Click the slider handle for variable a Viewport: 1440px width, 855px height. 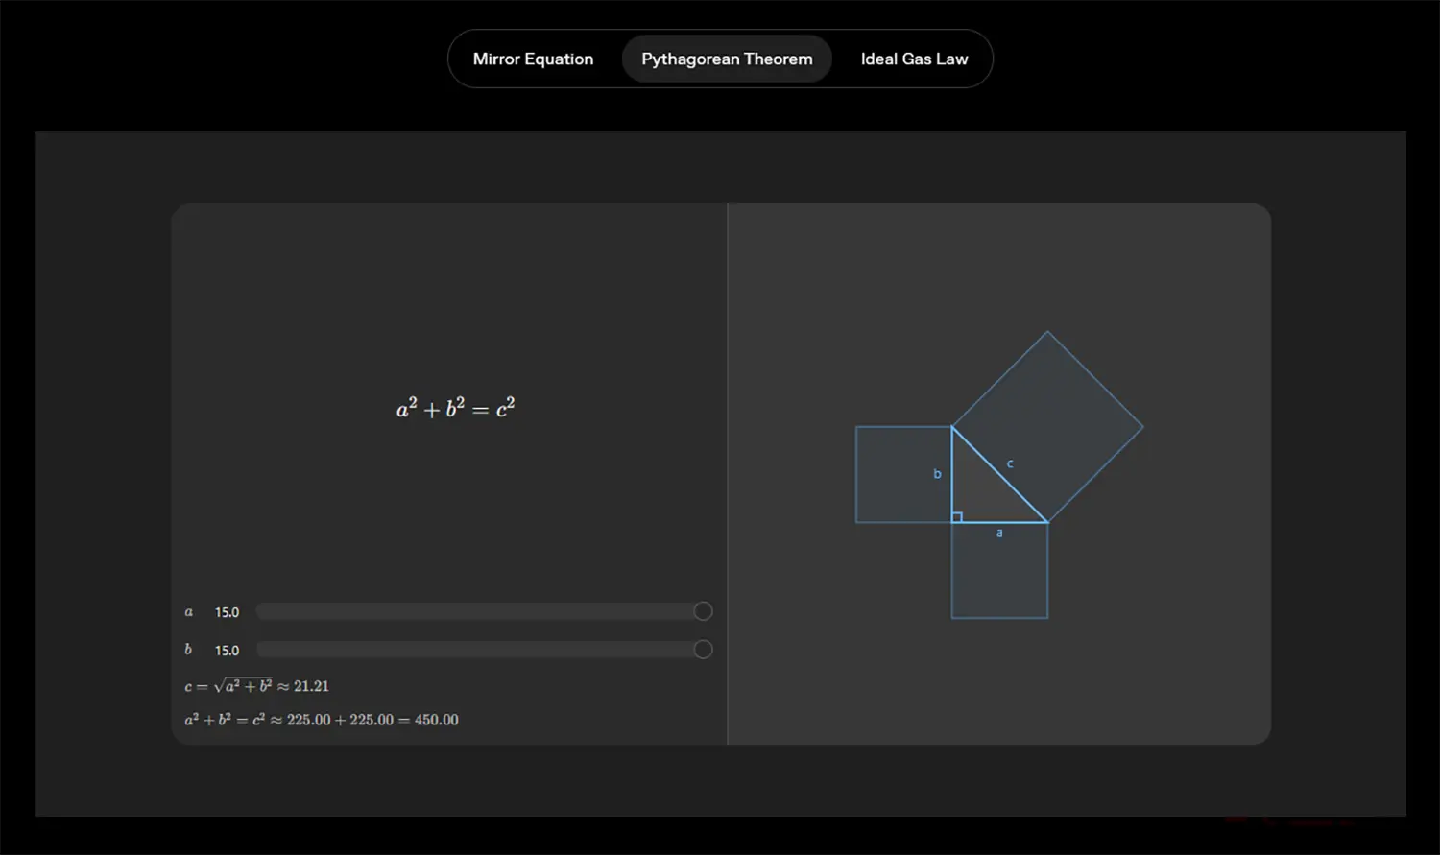click(703, 611)
